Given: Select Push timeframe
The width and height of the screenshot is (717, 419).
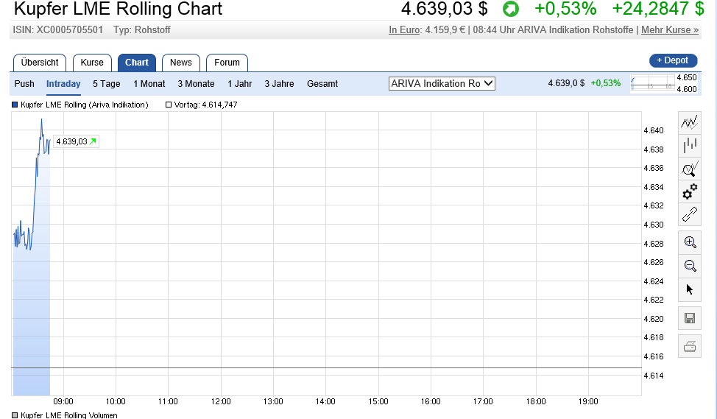Looking at the screenshot, I should coord(24,84).
